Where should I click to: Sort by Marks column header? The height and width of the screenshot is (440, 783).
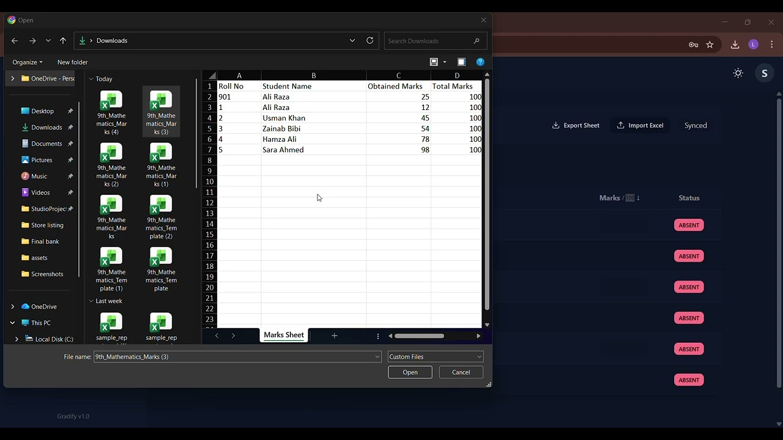coord(619,198)
